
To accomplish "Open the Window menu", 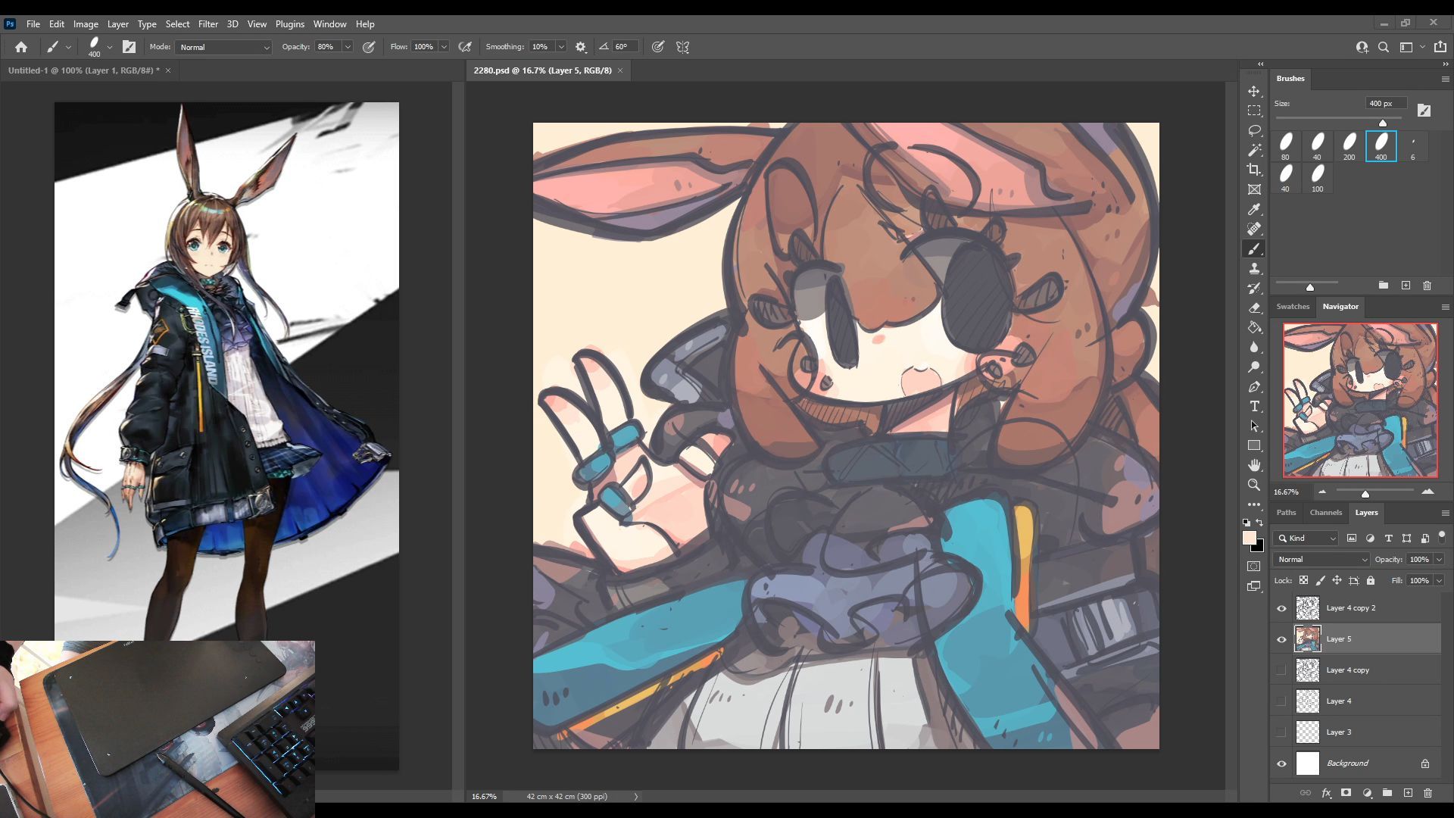I will (x=329, y=24).
